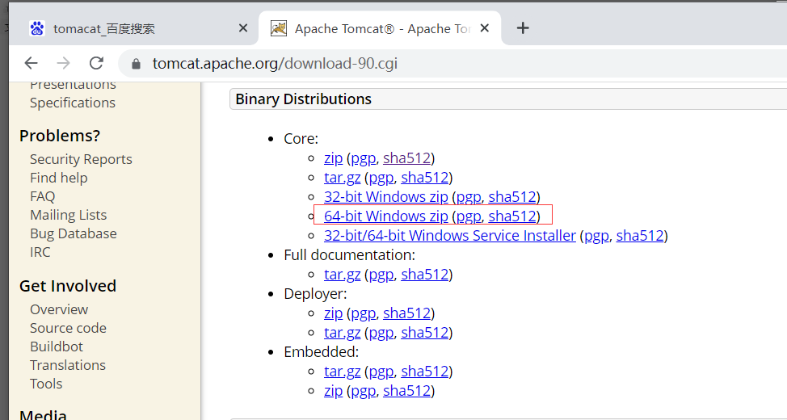The width and height of the screenshot is (787, 420).
Task: Open the Source code sidebar link
Action: 68,328
